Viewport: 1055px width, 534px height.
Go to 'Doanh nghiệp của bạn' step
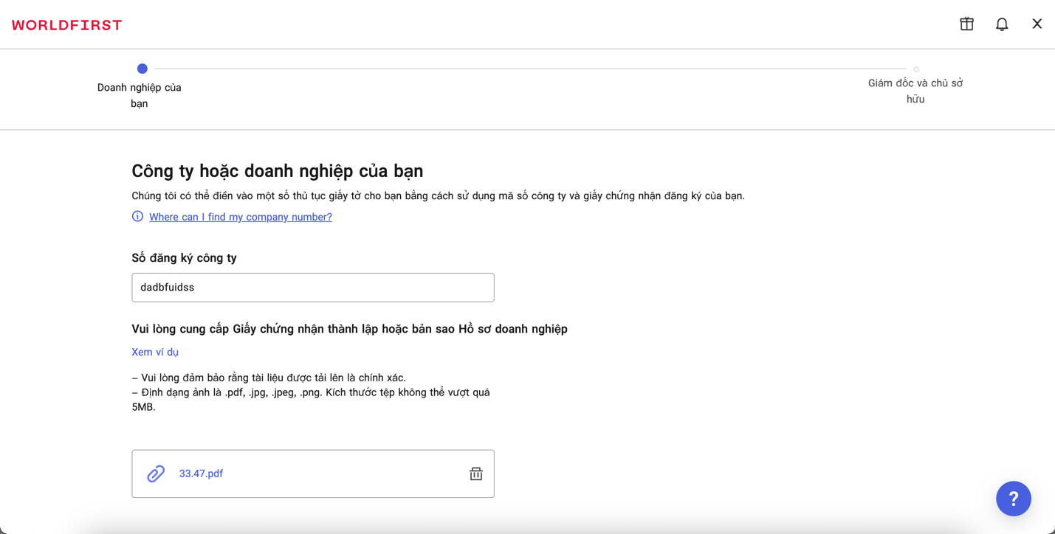(x=140, y=95)
